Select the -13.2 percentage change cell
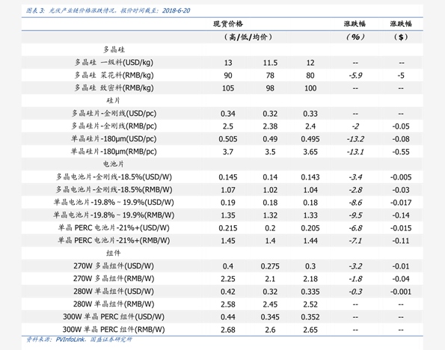Viewport: 445px width, 350px height. tap(355, 139)
